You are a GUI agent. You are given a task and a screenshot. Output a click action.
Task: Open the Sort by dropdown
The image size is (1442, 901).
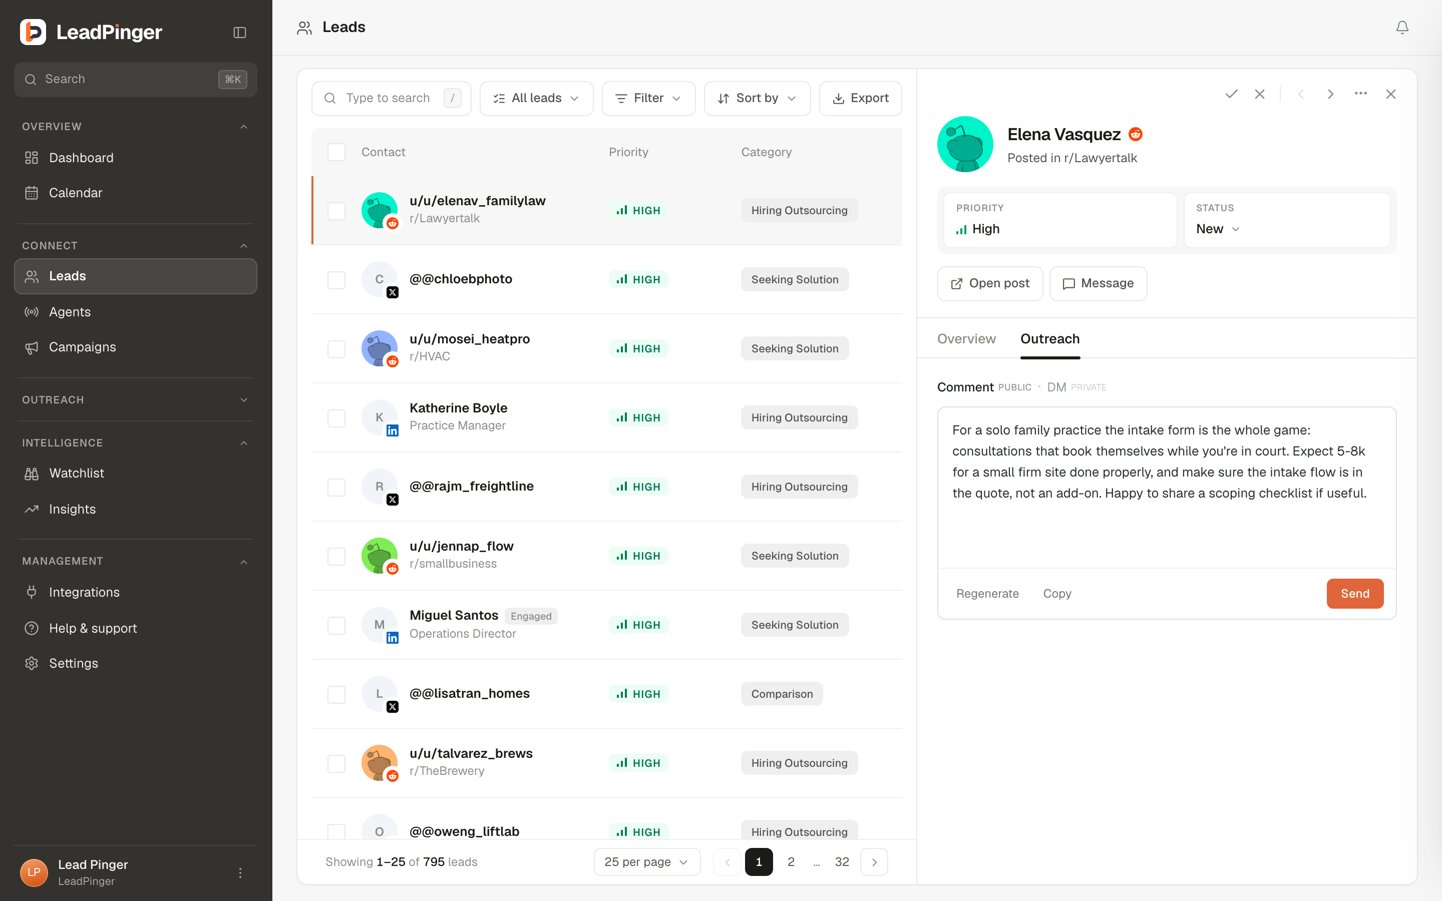click(x=757, y=98)
